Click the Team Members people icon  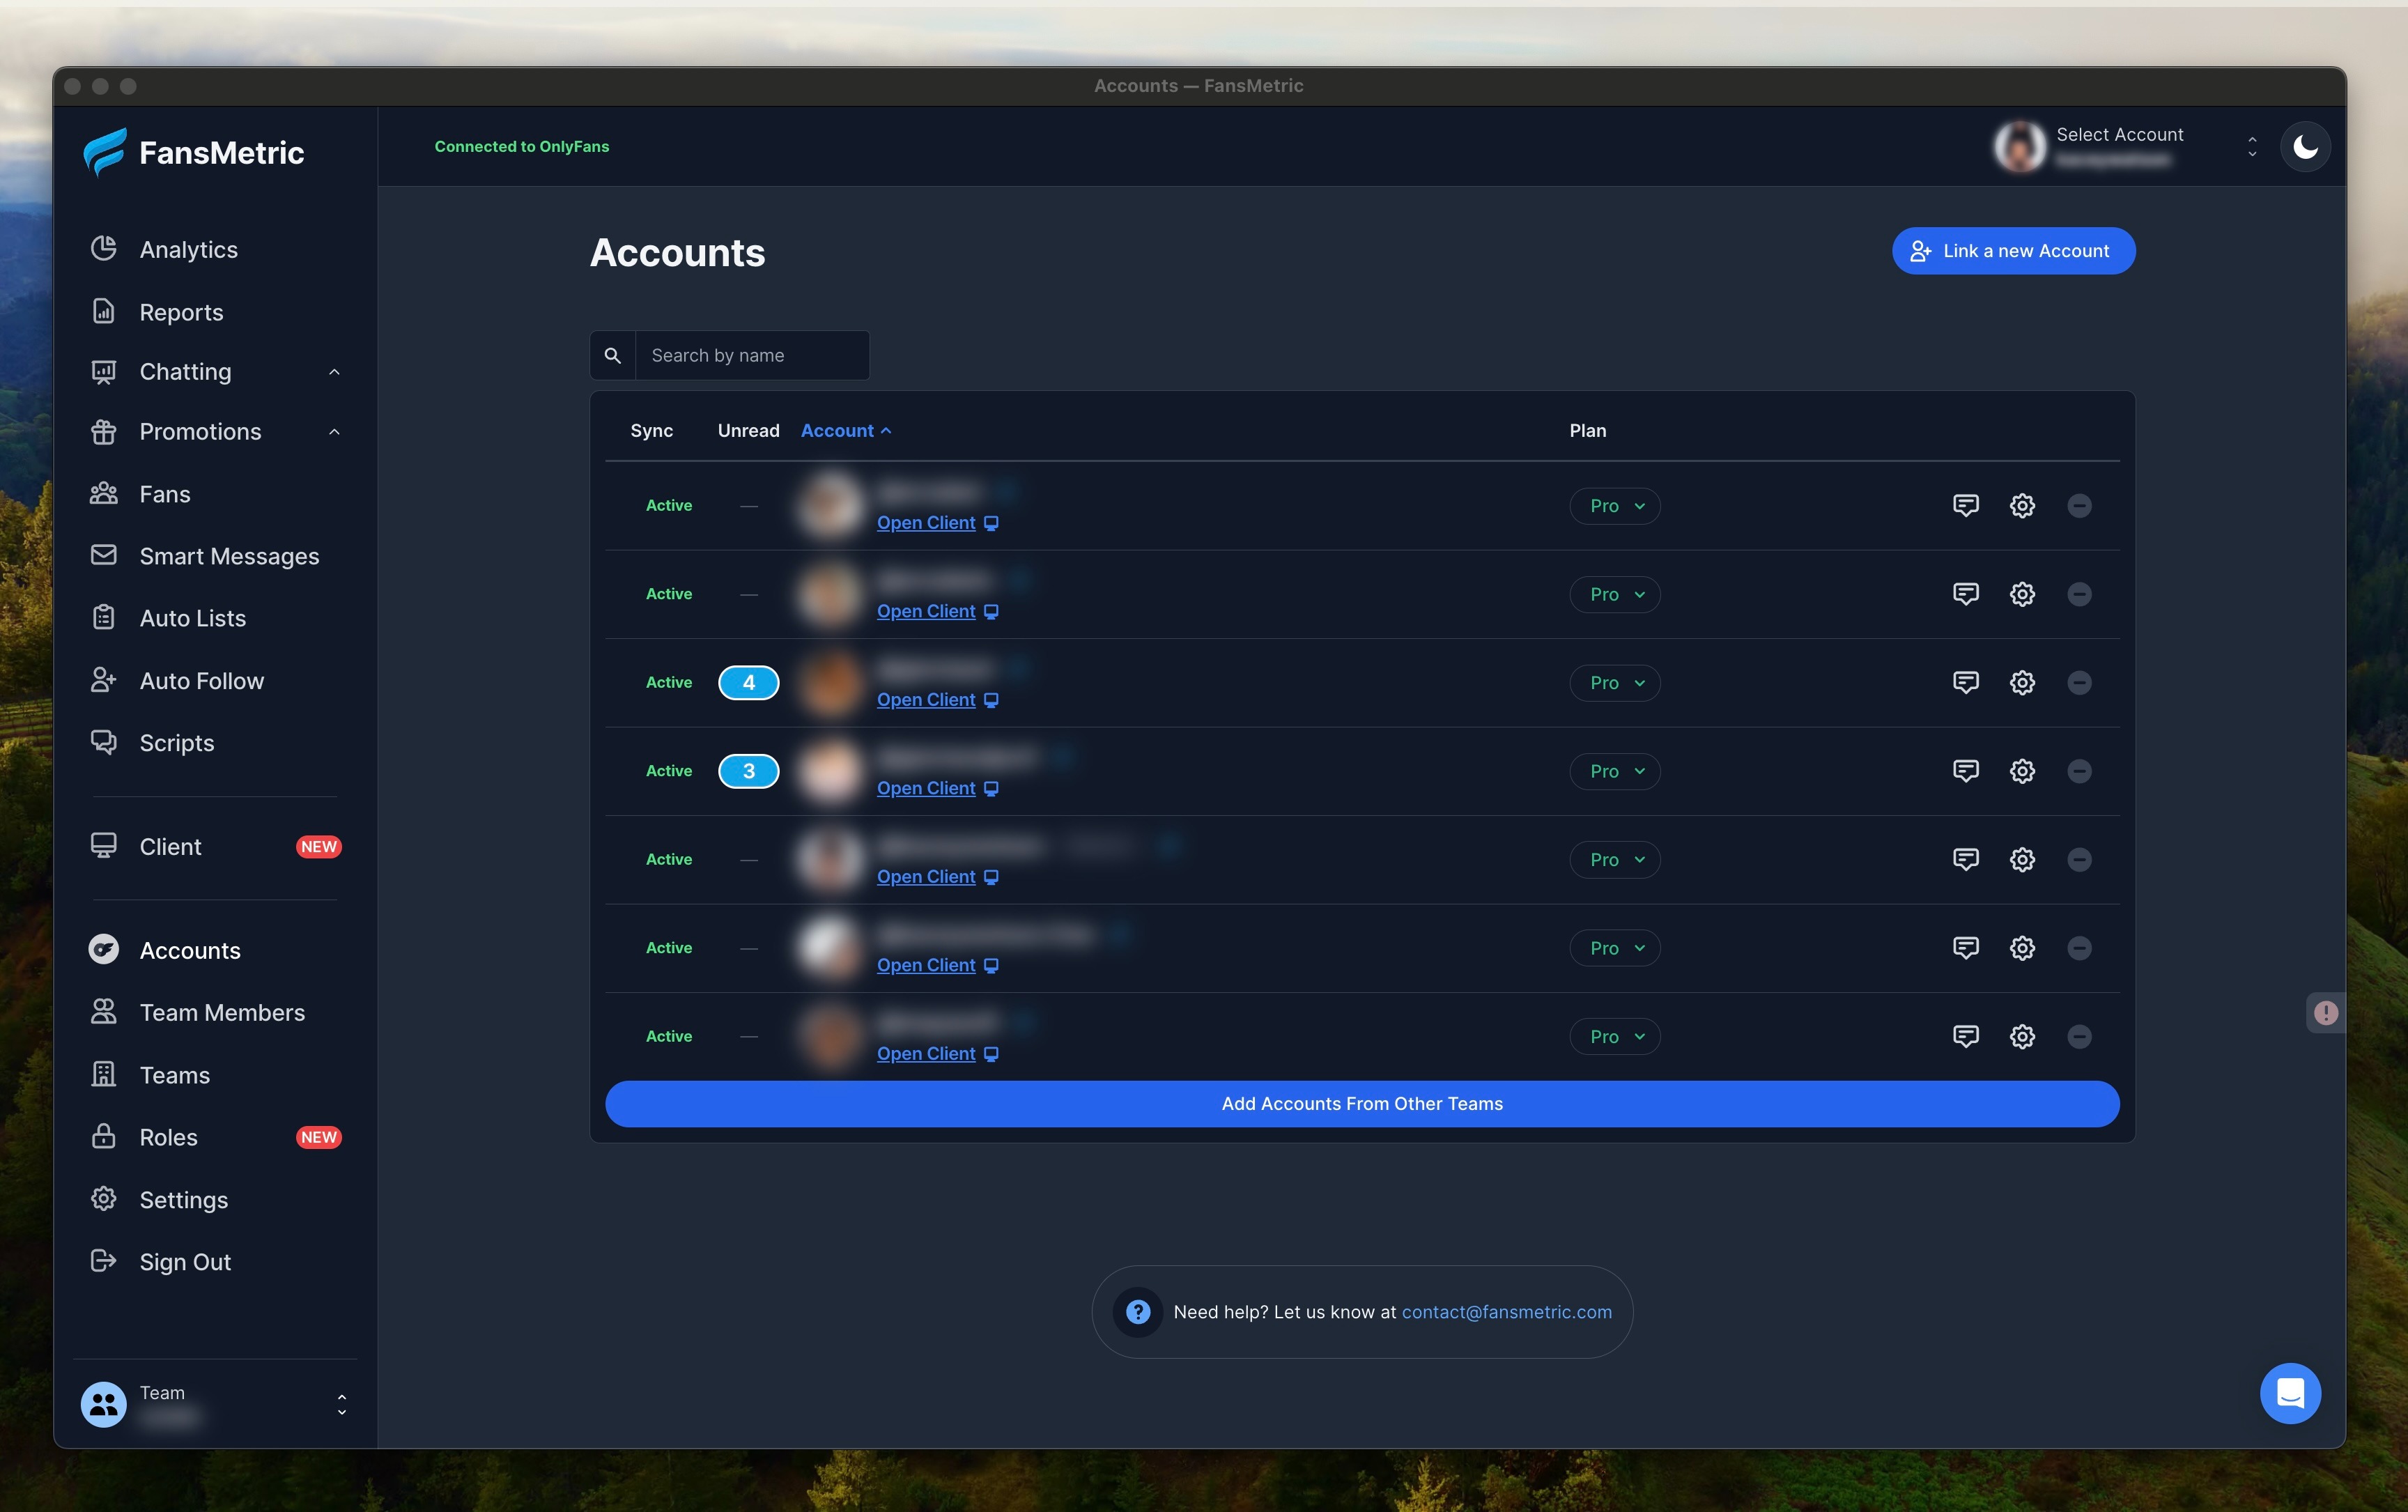104,1012
